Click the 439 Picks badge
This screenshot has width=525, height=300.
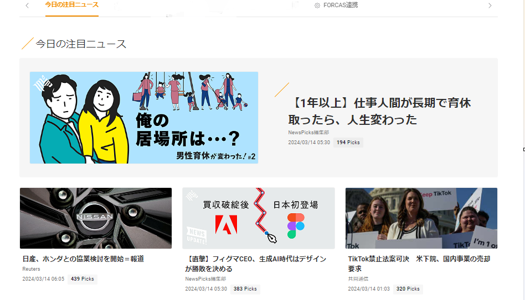pos(83,279)
